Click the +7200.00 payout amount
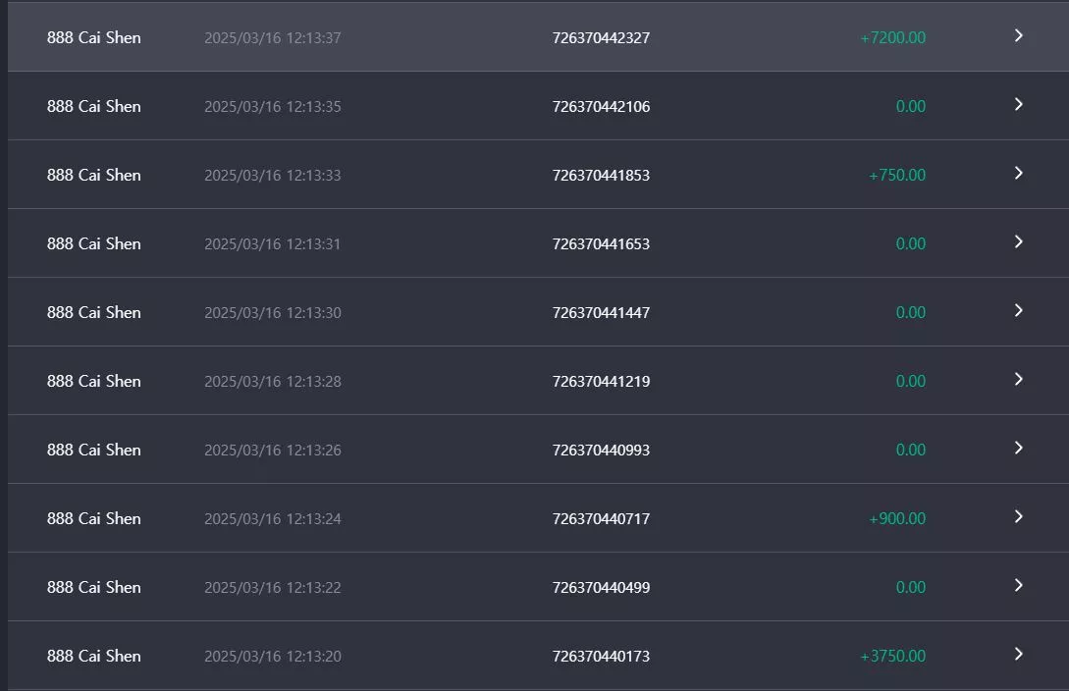This screenshot has height=691, width=1069. (x=892, y=38)
